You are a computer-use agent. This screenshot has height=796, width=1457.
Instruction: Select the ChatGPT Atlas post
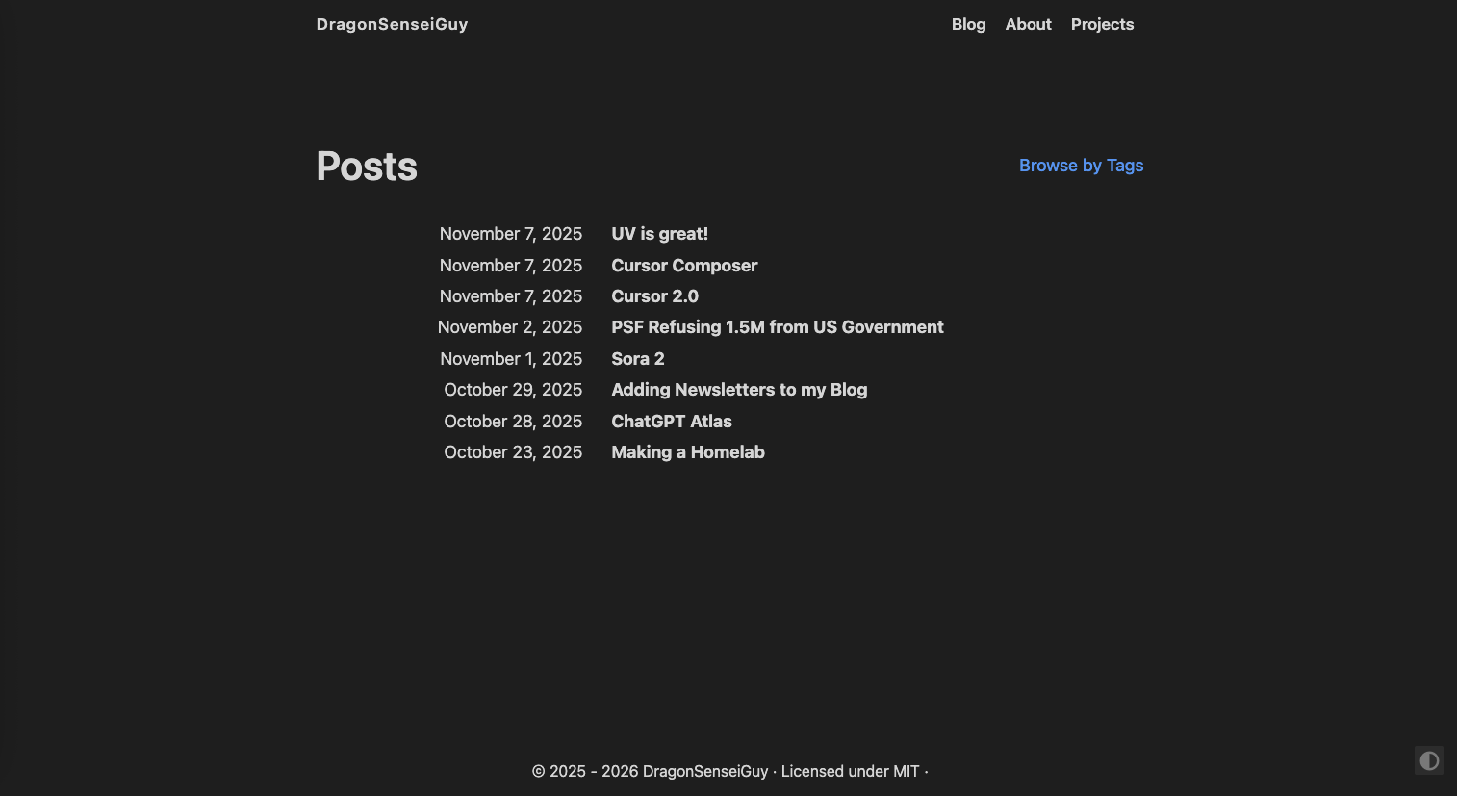pyautogui.click(x=671, y=422)
